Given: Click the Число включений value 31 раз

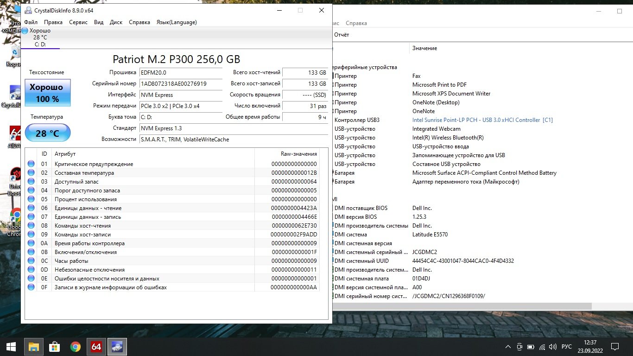Looking at the screenshot, I should [x=305, y=106].
